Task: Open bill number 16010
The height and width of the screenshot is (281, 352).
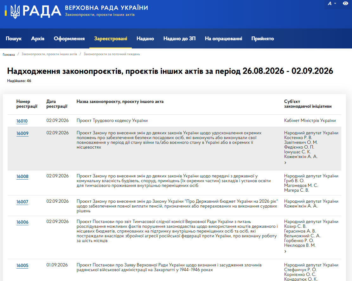Action: pyautogui.click(x=22, y=121)
